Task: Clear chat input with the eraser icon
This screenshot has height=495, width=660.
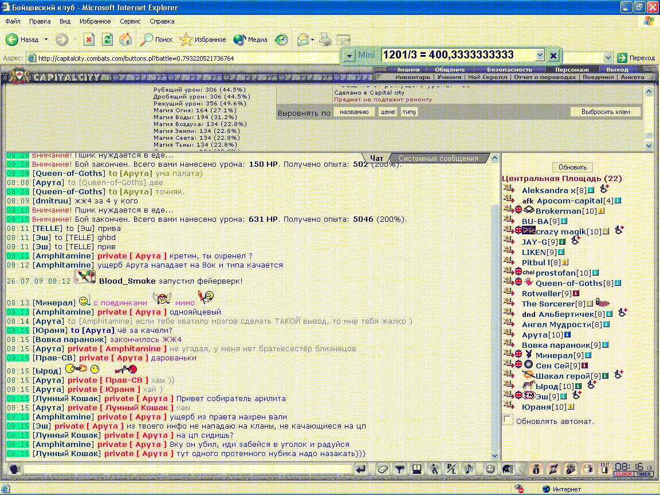Action: 382,469
